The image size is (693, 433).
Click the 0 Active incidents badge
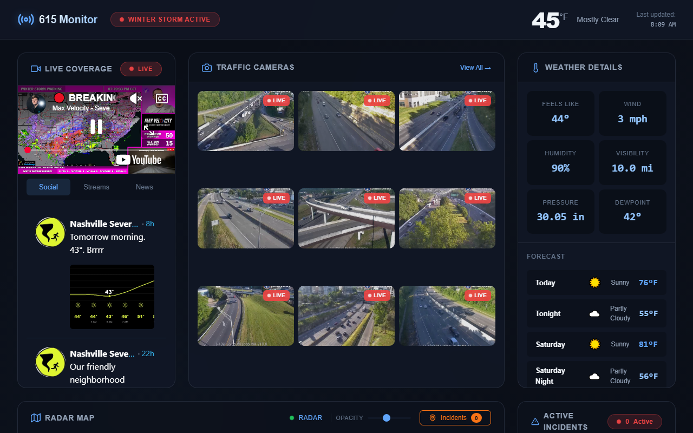coord(635,422)
